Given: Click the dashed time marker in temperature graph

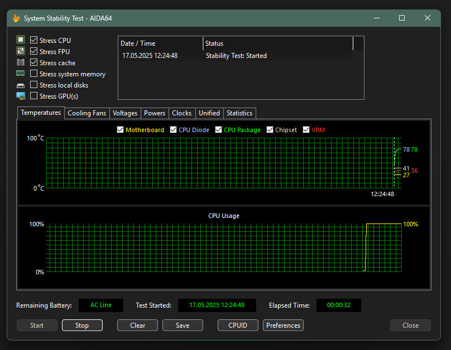Looking at the screenshot, I should [394, 163].
